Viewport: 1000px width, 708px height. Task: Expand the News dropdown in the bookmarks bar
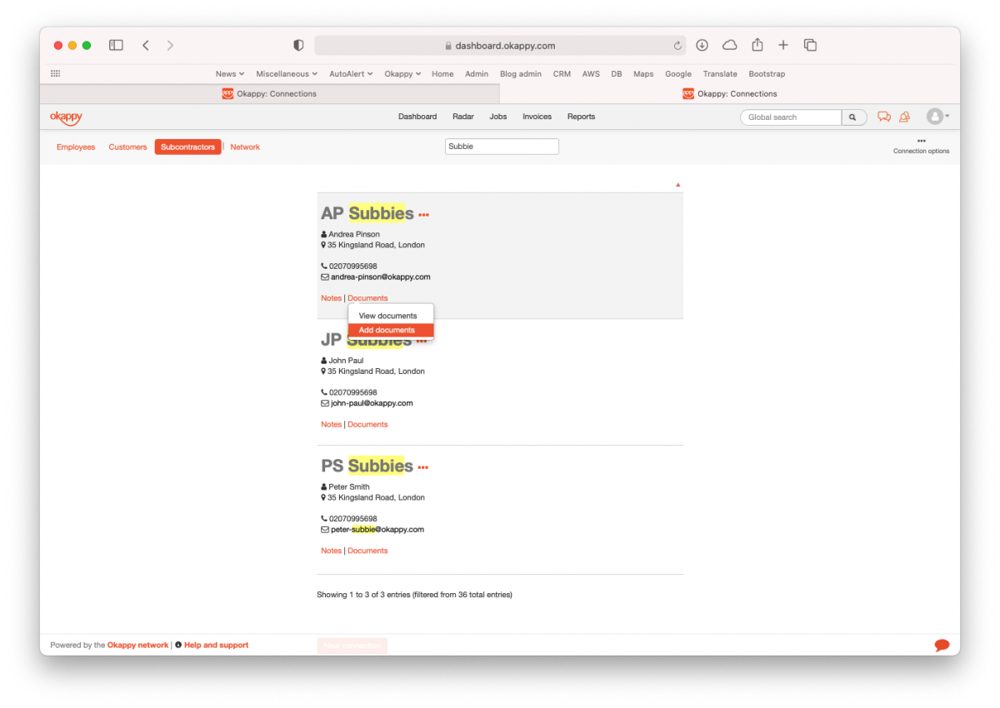pyautogui.click(x=229, y=73)
